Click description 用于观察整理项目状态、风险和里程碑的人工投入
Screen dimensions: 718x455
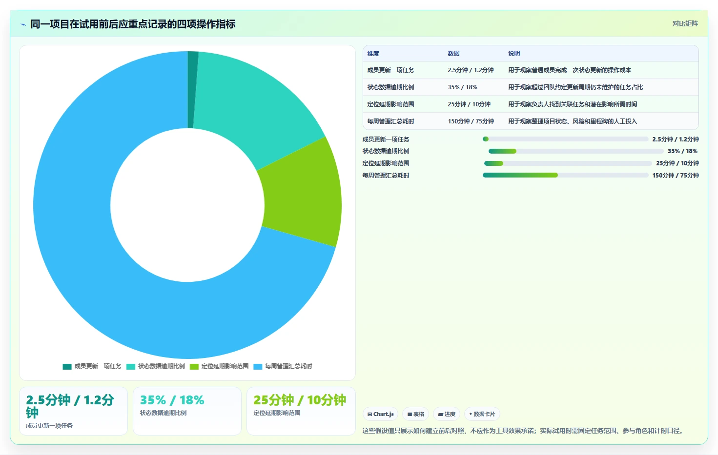click(573, 121)
